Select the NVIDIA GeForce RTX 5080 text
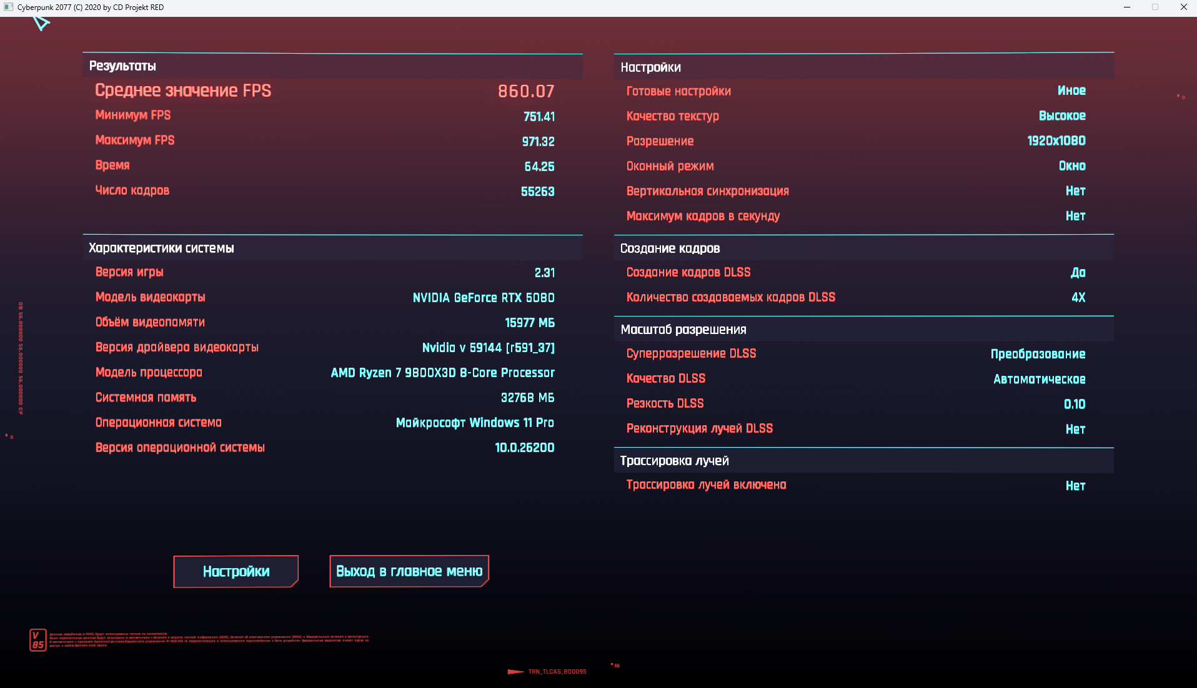 [x=484, y=298]
